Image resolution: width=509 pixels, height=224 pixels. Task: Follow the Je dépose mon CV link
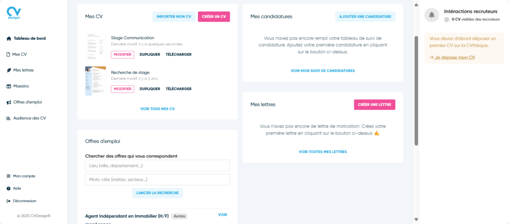[452, 58]
